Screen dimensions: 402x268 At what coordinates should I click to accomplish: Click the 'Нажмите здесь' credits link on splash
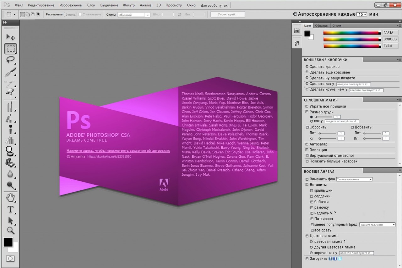click(118, 150)
